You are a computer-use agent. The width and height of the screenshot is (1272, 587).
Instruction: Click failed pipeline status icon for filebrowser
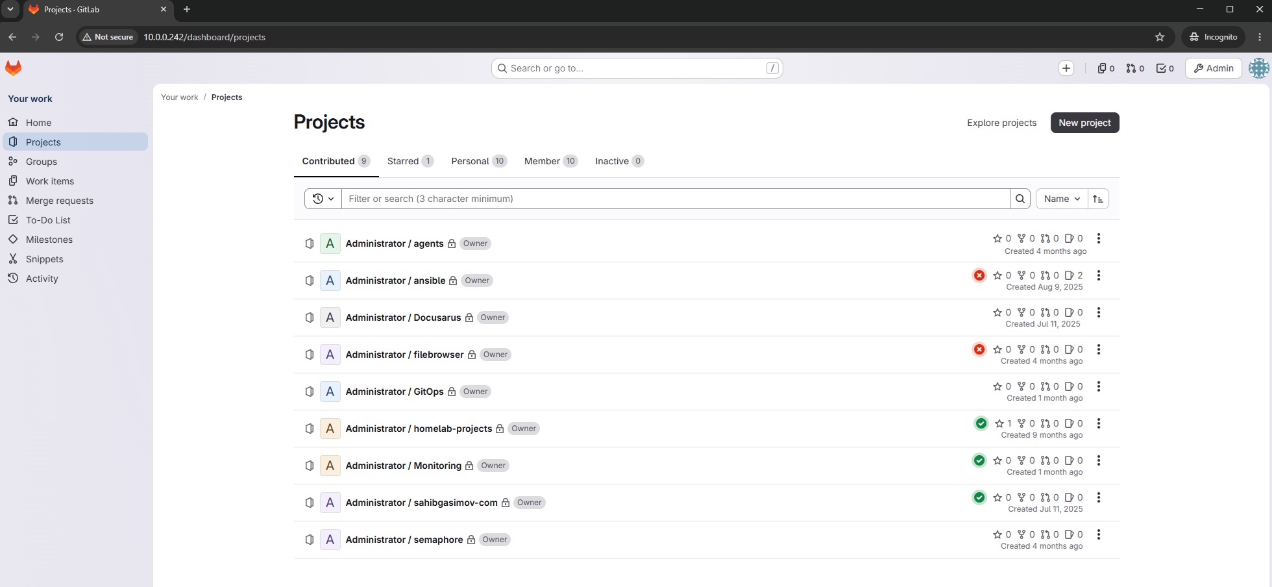tap(979, 349)
